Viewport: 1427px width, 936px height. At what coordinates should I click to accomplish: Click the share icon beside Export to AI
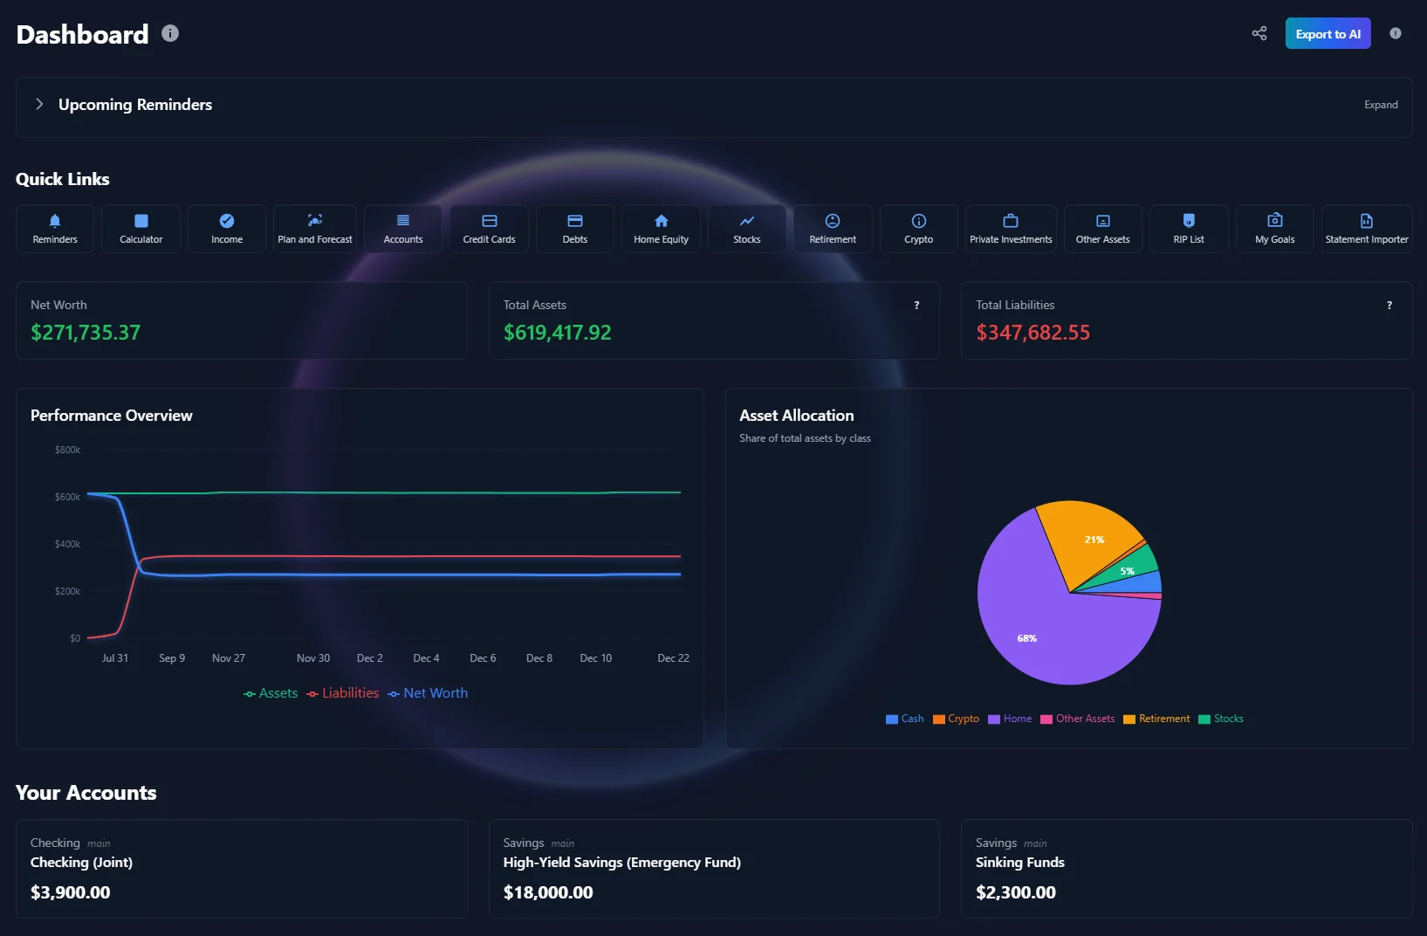[1259, 33]
